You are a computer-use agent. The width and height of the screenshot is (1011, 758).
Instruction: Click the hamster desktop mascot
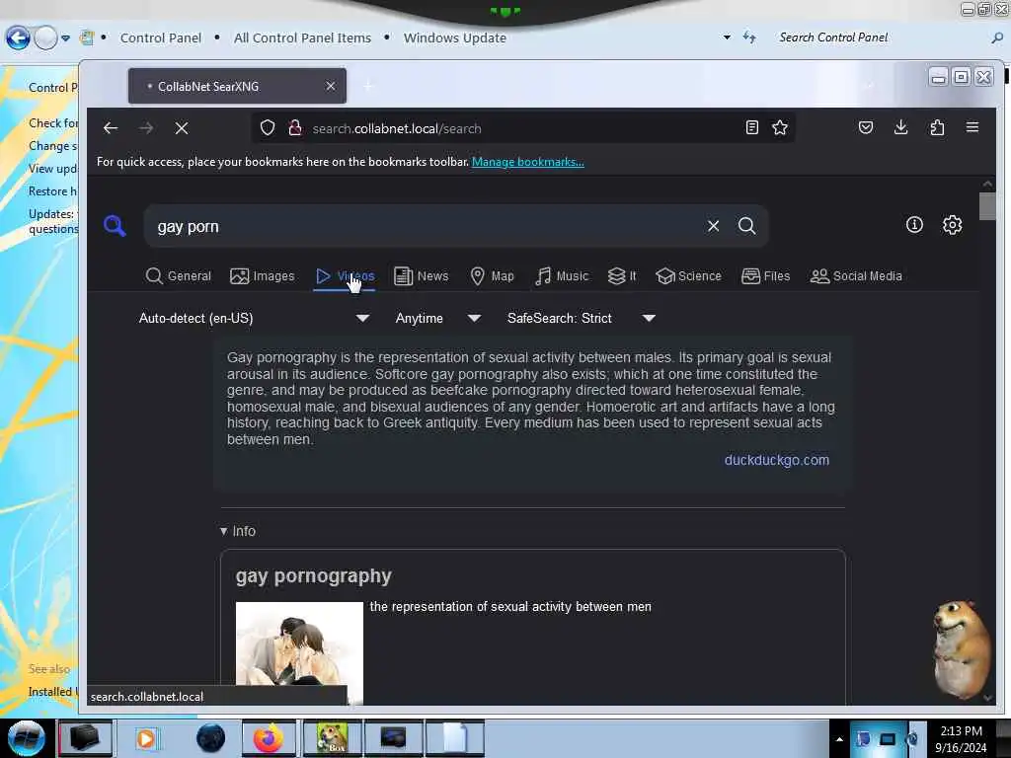(962, 649)
